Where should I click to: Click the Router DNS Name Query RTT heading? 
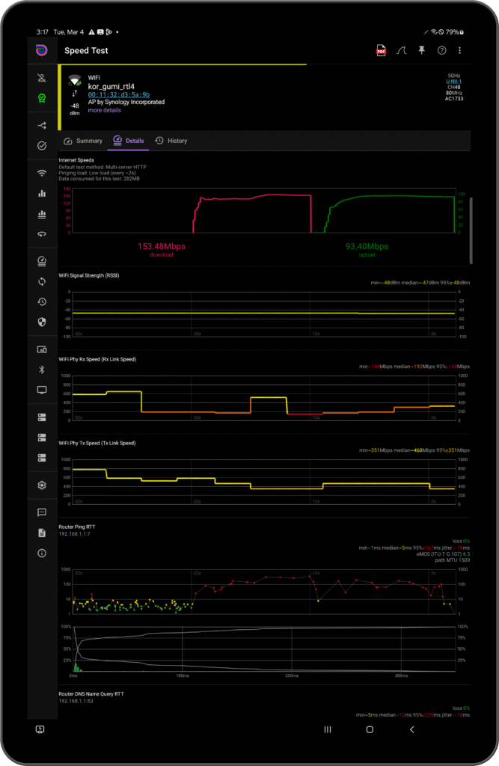tap(91, 694)
